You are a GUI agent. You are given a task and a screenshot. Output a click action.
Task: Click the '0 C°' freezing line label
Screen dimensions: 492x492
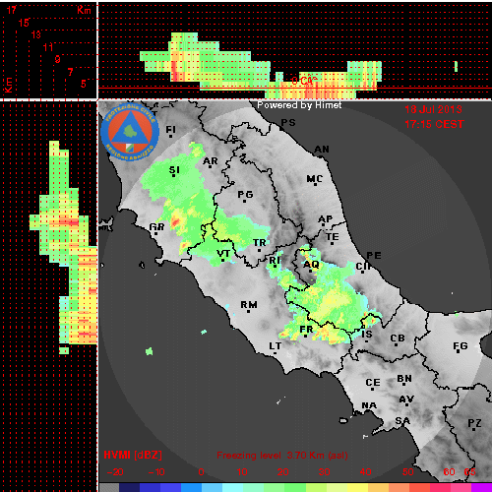click(304, 81)
